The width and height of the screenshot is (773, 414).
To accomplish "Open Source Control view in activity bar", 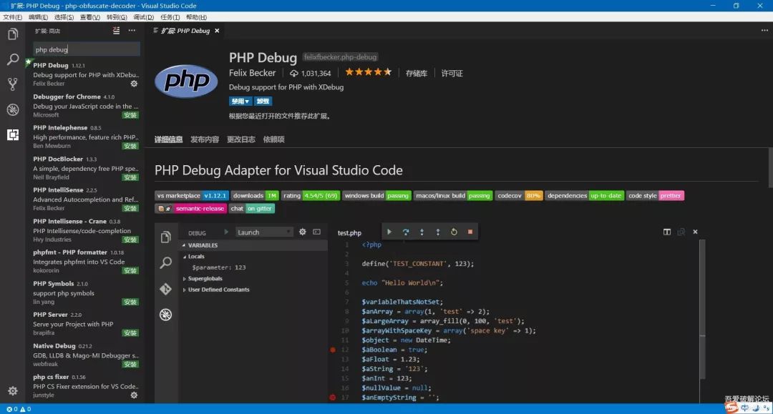I will point(12,84).
